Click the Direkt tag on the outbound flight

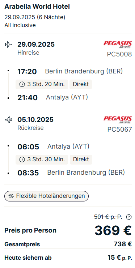[81, 84]
